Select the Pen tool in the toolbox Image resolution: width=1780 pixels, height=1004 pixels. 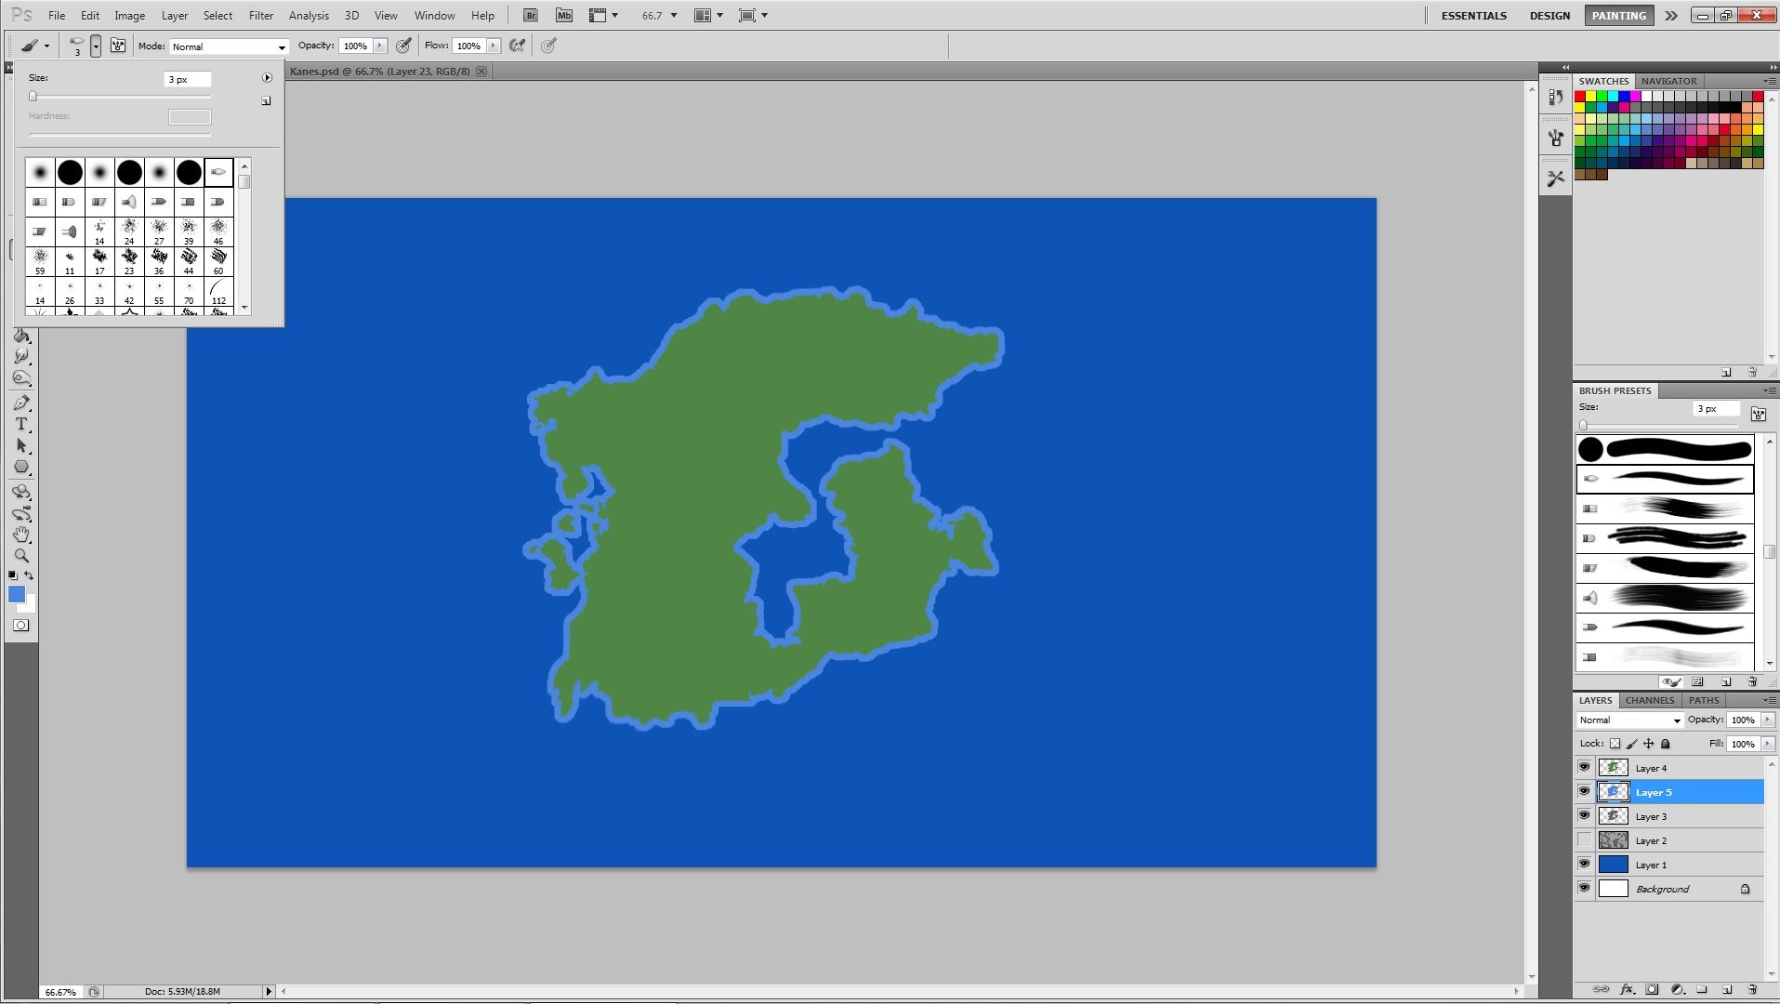[x=21, y=403]
